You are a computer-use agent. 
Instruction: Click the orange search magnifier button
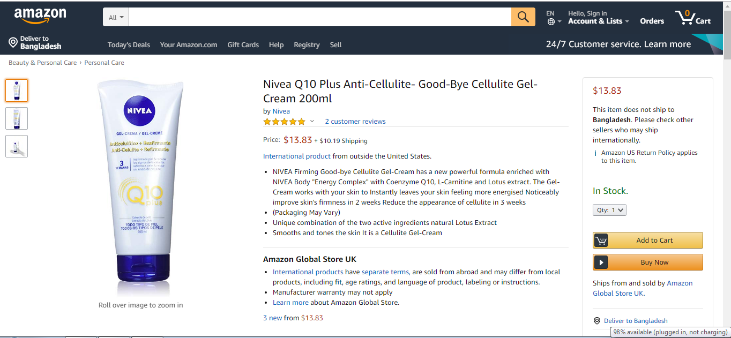tap(523, 17)
